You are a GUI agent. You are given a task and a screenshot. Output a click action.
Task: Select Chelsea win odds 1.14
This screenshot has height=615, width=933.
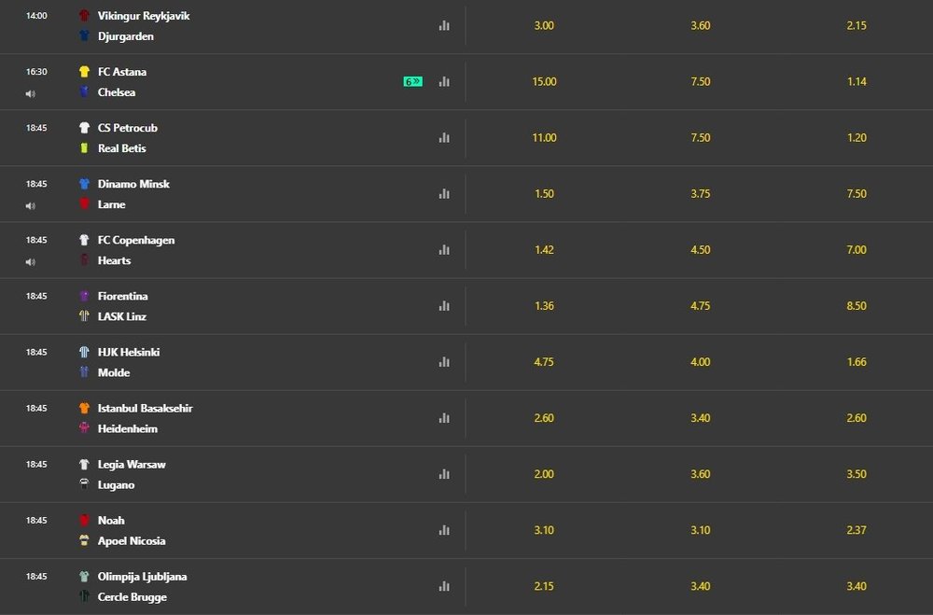[856, 82]
